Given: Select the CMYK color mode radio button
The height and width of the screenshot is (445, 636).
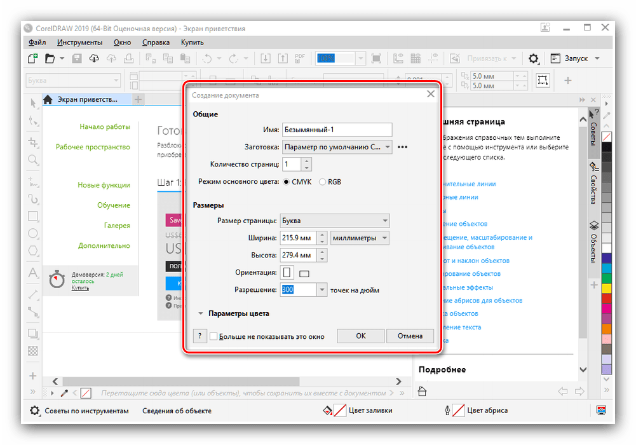Looking at the screenshot, I should pyautogui.click(x=287, y=182).
